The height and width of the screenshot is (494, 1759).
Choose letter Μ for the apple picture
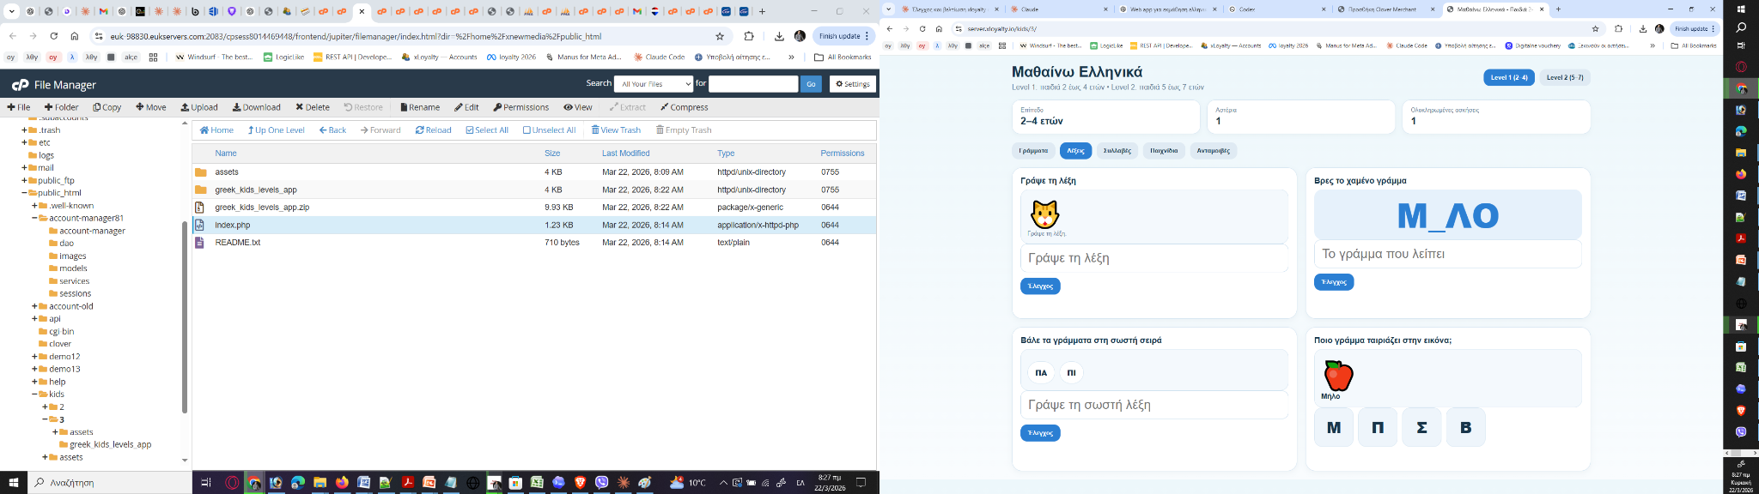(1334, 427)
